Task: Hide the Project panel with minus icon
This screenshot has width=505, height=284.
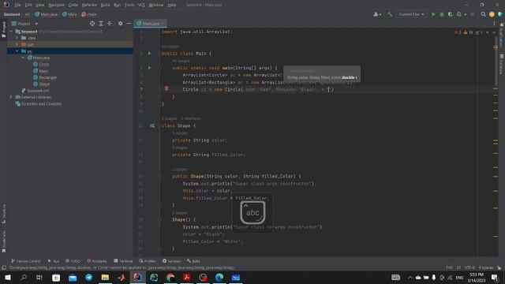Action: coord(129,24)
